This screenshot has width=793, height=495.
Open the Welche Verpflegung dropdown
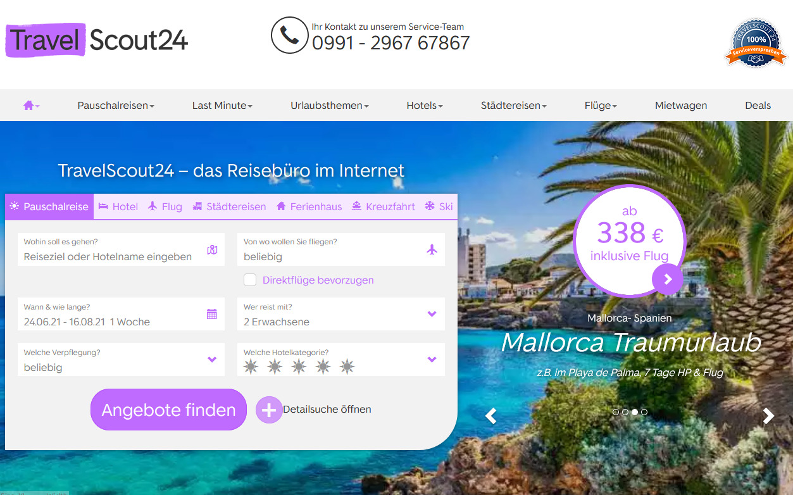click(x=121, y=360)
